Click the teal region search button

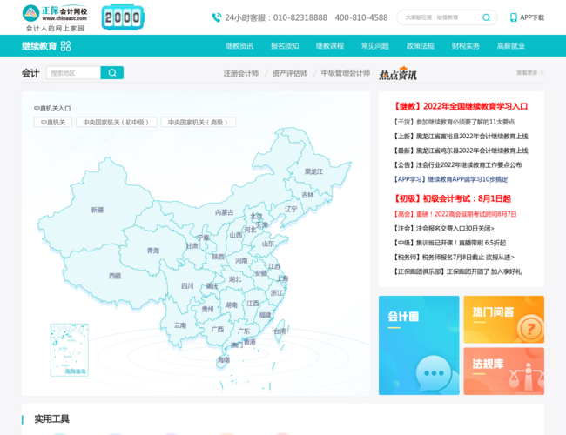click(111, 73)
